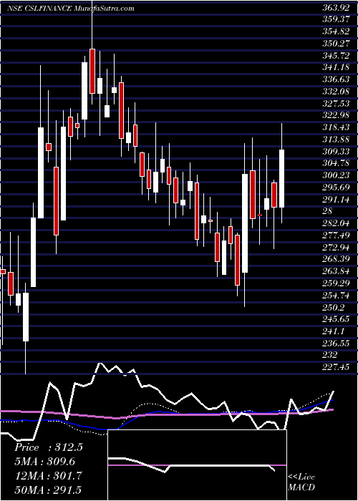Click the 350.27 price axis label
The image size is (358, 501).
(x=335, y=44)
